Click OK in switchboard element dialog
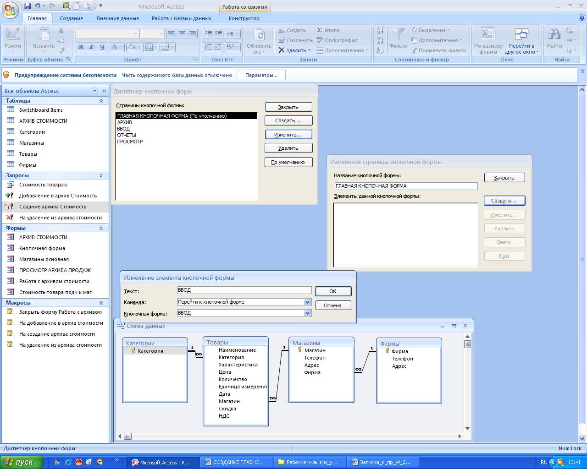Screen dimensions: 587x469 point(333,291)
